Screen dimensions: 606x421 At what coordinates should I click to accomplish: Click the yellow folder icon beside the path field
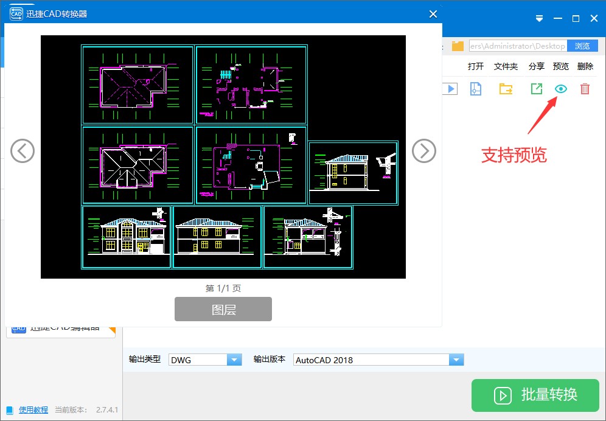pos(458,46)
